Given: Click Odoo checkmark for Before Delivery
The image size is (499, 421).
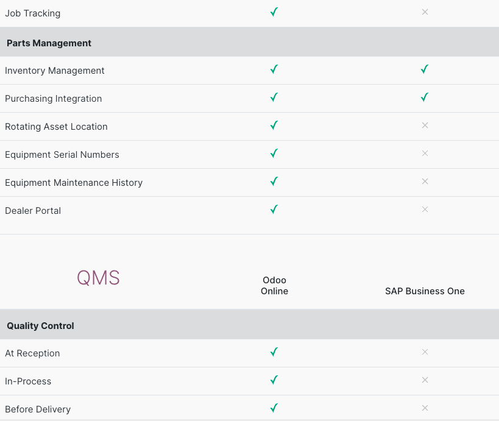Looking at the screenshot, I should coord(274,408).
